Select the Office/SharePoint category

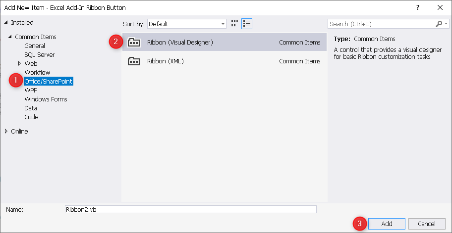(x=49, y=82)
